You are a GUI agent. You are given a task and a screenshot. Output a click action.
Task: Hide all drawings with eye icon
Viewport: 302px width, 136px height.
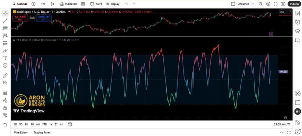[5, 115]
